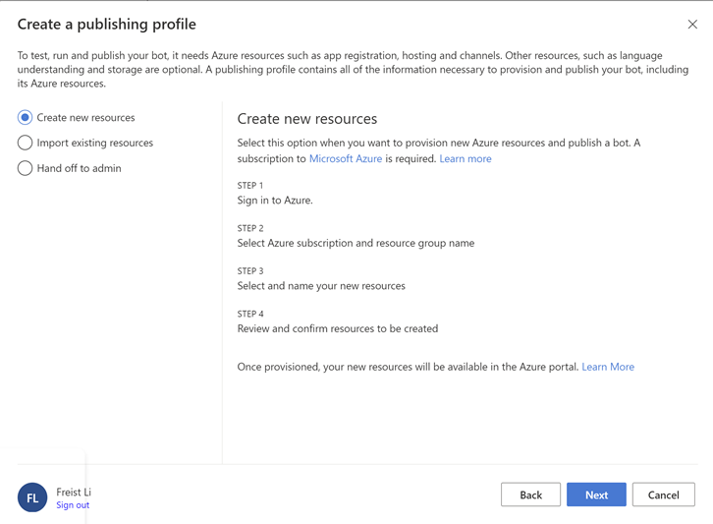Viewport: 713px width, 524px height.
Task: Click the Sign in to Azure step text
Action: [275, 201]
